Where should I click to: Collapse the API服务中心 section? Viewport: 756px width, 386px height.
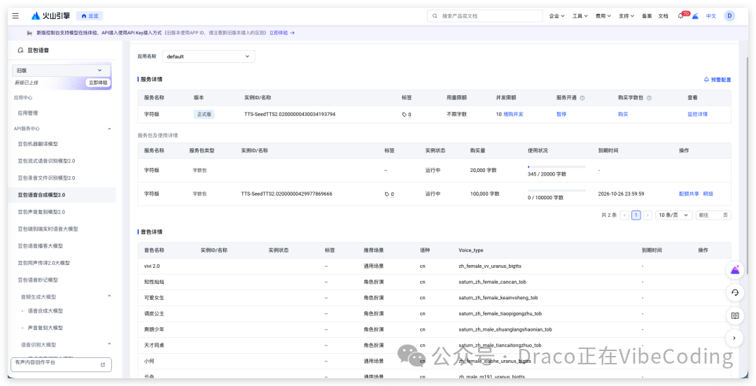point(109,129)
